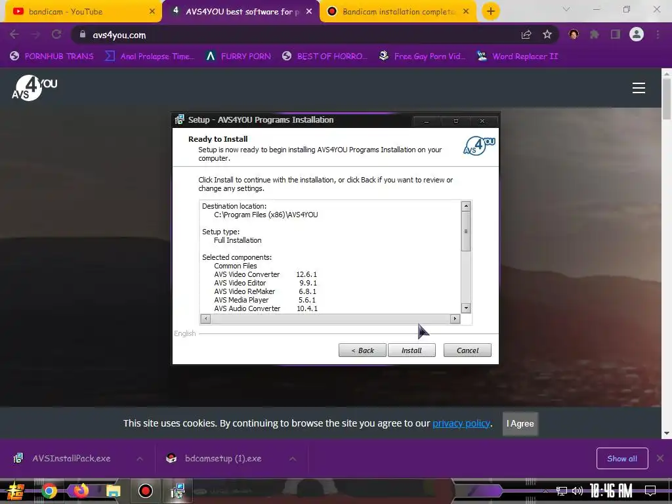Viewport: 672px width, 504px height.
Task: Open Chrome from the taskbar
Action: [49, 491]
